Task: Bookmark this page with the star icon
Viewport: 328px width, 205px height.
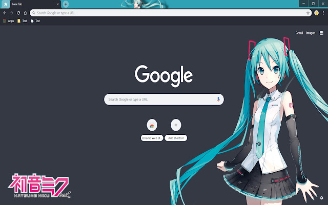Action: pos(308,13)
